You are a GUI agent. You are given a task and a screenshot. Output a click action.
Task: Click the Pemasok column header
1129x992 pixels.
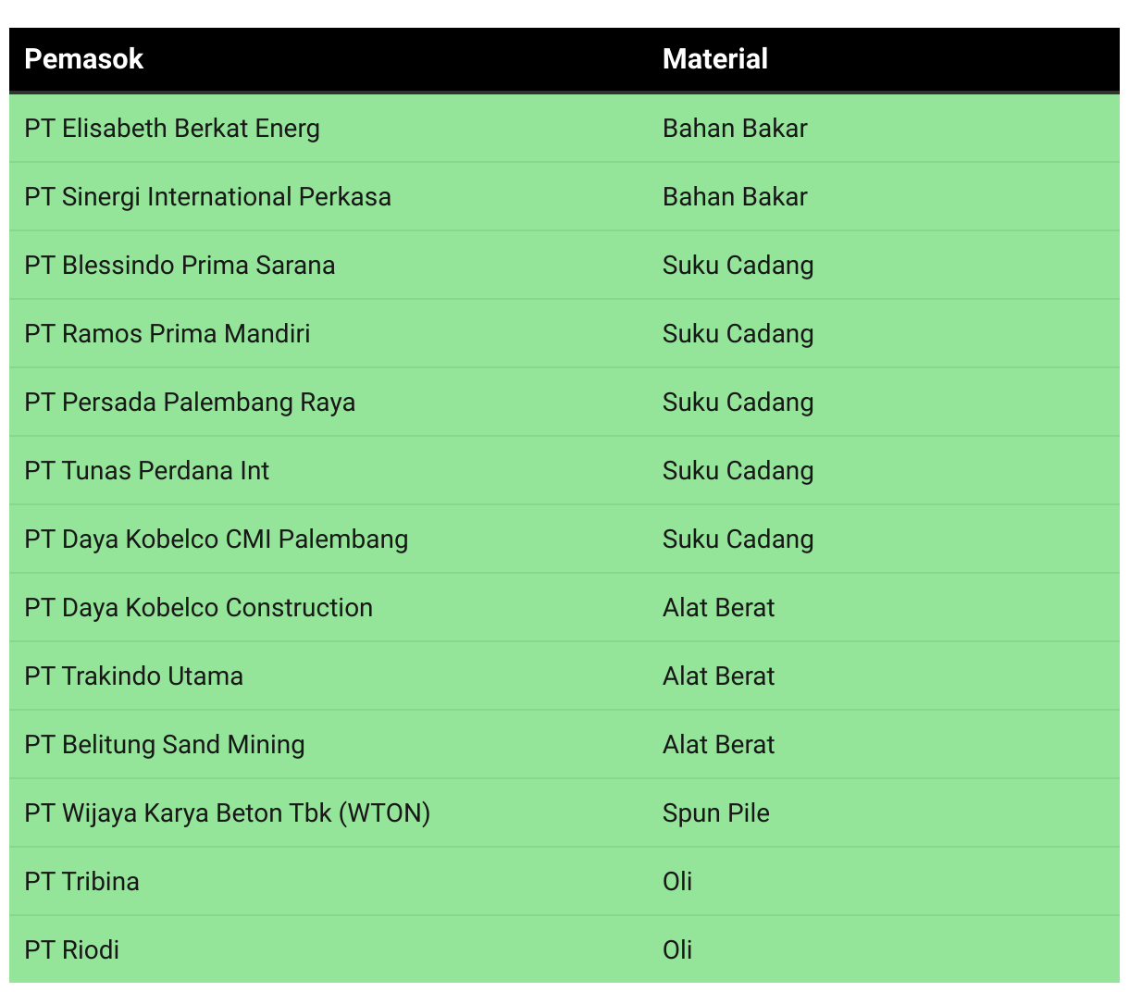pos(84,59)
